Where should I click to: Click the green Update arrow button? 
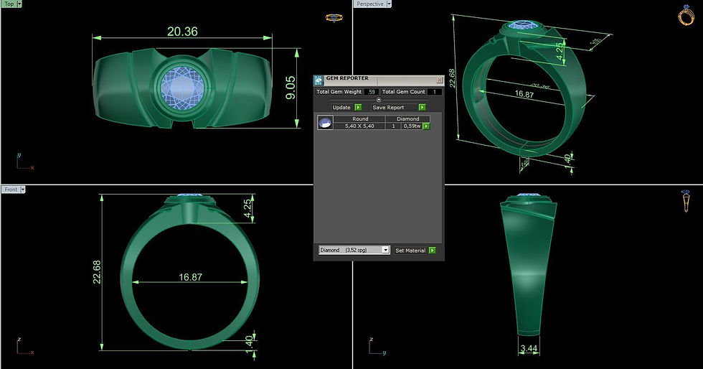coord(358,107)
